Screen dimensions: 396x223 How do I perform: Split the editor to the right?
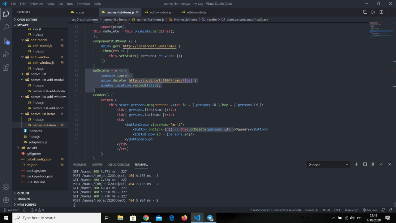[381, 12]
